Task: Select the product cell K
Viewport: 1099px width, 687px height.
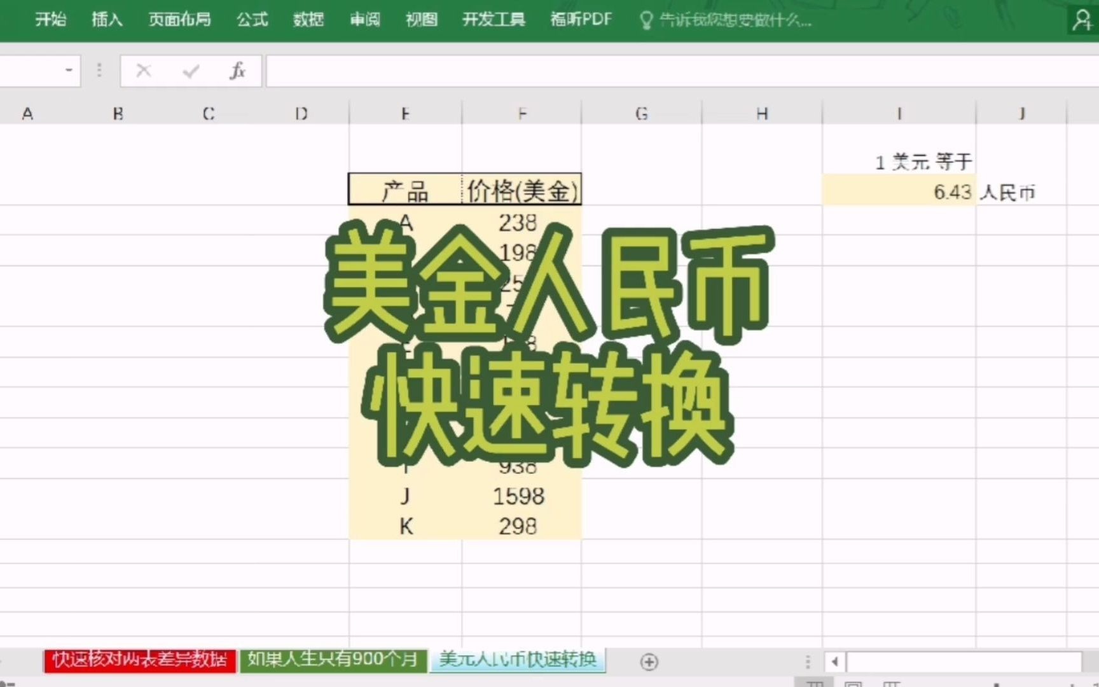Action: click(x=406, y=525)
